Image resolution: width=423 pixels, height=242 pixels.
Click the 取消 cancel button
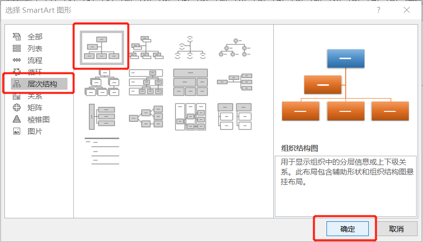(x=396, y=229)
